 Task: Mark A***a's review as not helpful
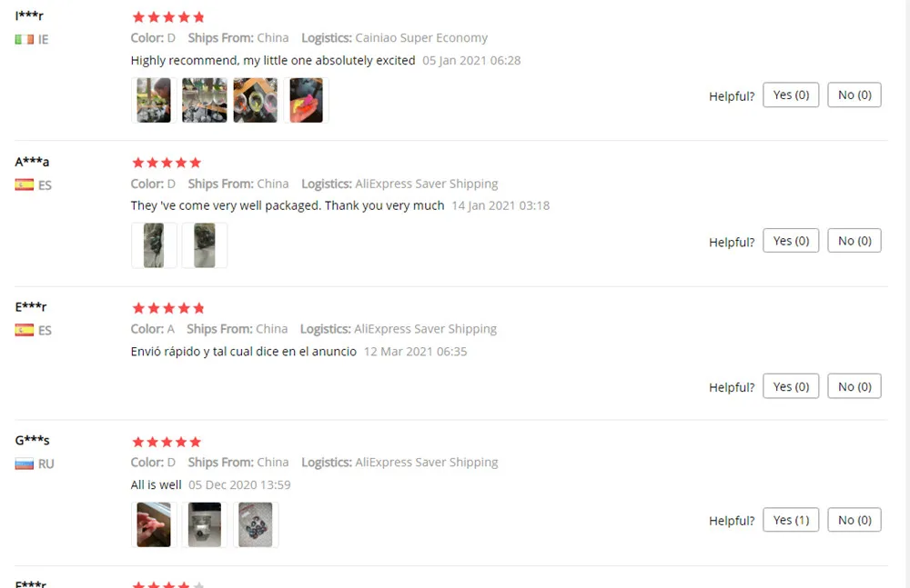click(x=854, y=241)
